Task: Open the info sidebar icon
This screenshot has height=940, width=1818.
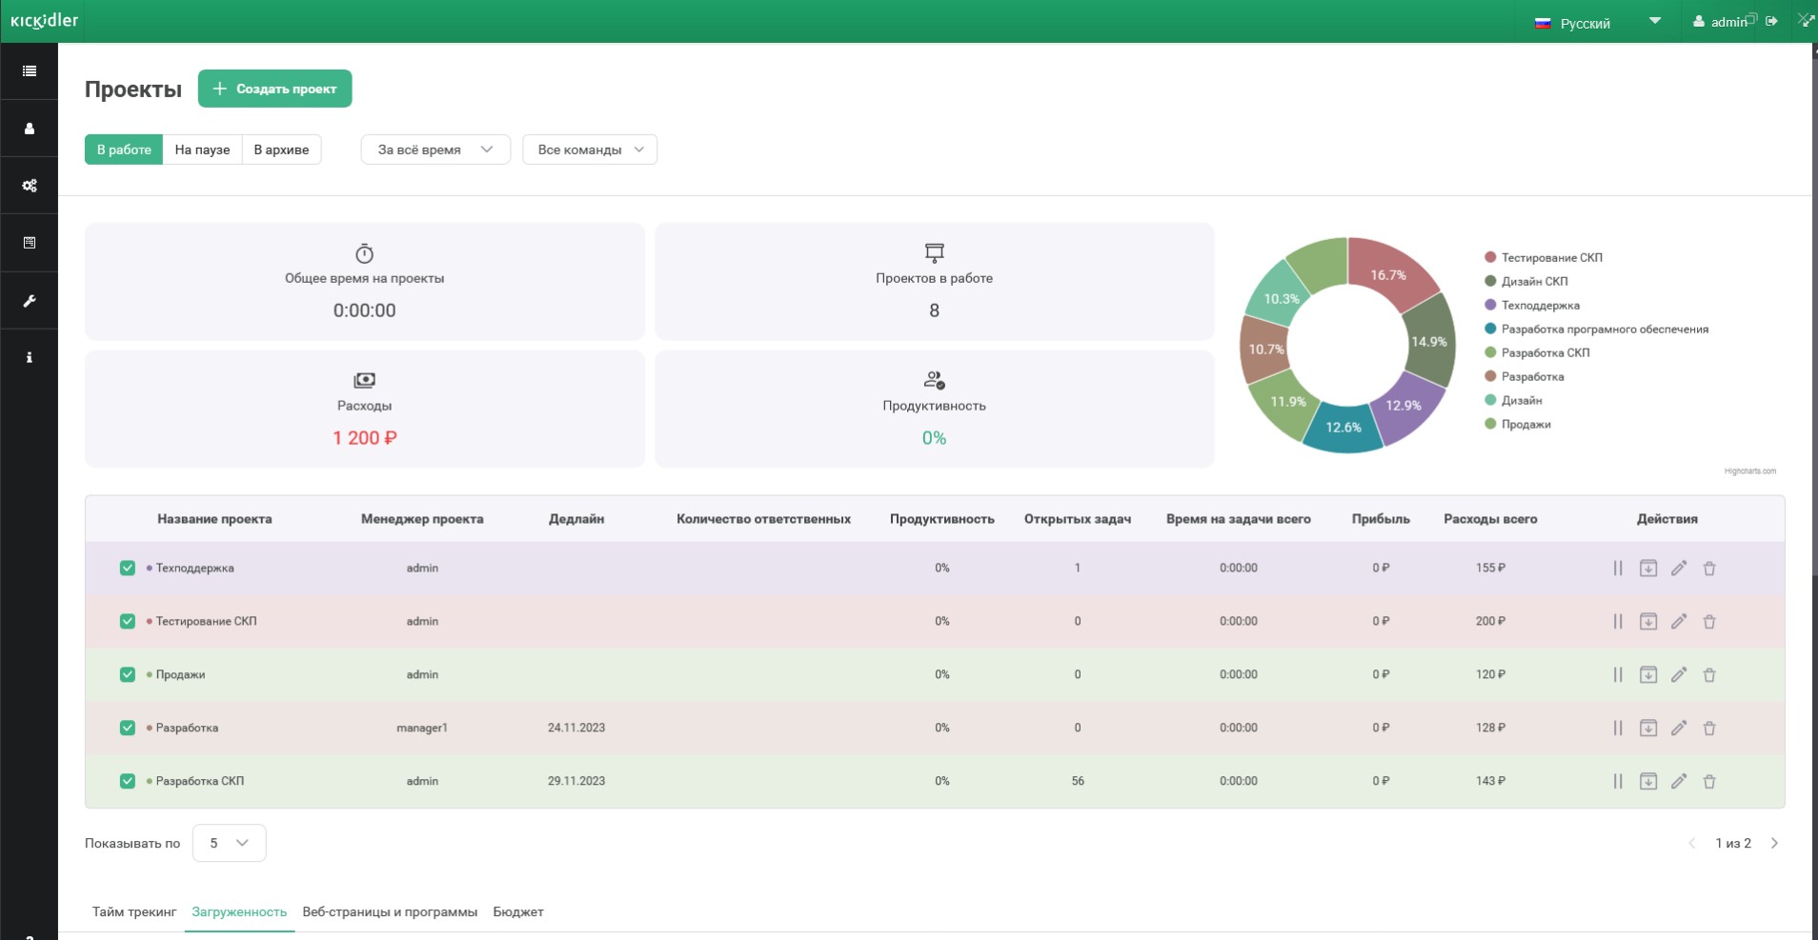Action: click(x=30, y=357)
